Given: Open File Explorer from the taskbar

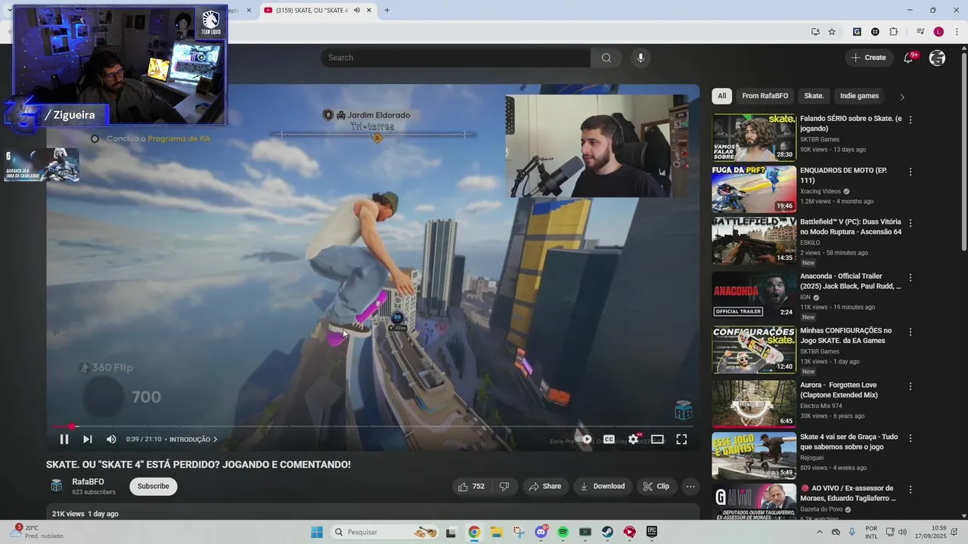Looking at the screenshot, I should [496, 532].
